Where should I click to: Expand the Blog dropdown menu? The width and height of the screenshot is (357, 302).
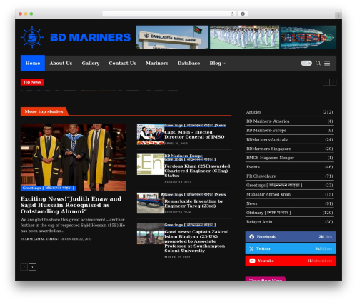tap(217, 63)
